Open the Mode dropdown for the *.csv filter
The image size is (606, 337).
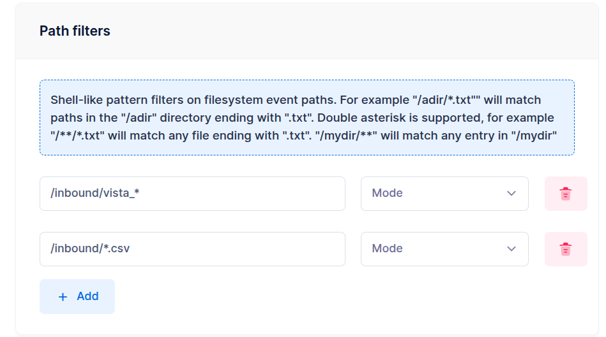pyautogui.click(x=444, y=249)
